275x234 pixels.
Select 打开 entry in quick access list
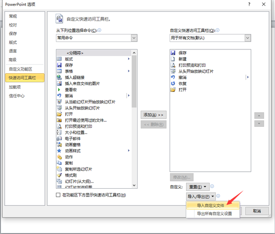(210, 90)
